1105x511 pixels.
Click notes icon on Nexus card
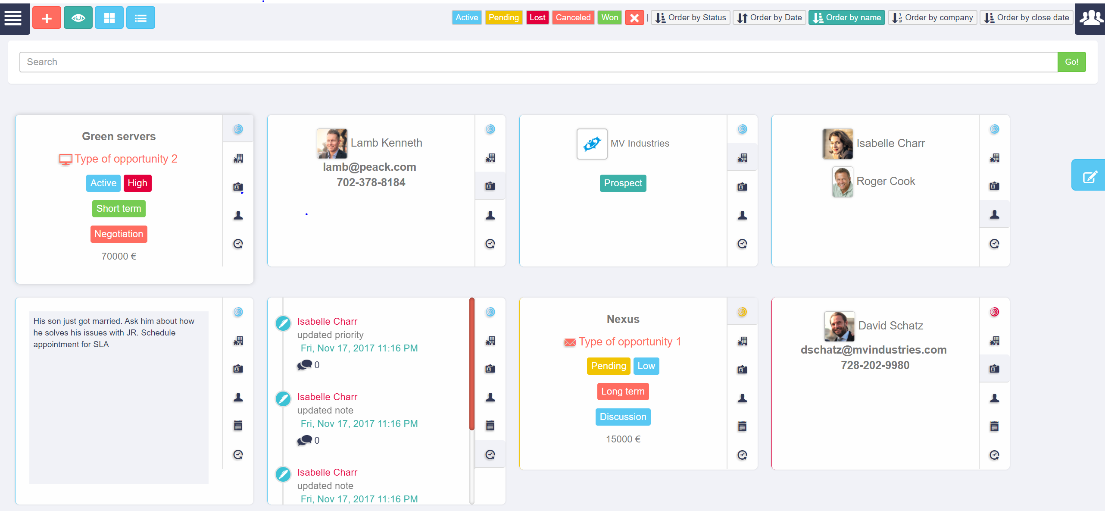[x=743, y=426]
